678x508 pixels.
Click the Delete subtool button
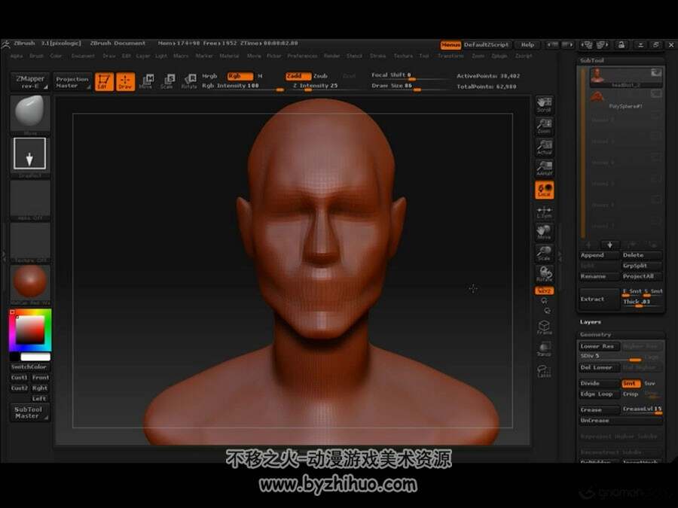coord(642,255)
